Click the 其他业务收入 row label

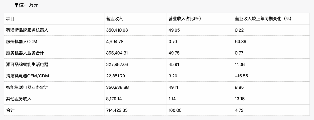pos(19,99)
